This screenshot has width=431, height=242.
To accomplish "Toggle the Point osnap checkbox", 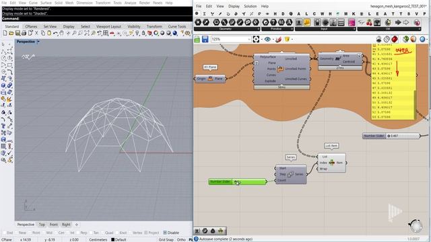I will [30, 233].
